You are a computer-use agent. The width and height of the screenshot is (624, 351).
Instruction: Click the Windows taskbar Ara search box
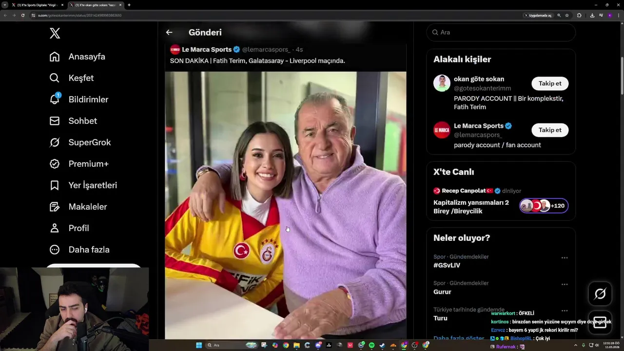coord(232,345)
